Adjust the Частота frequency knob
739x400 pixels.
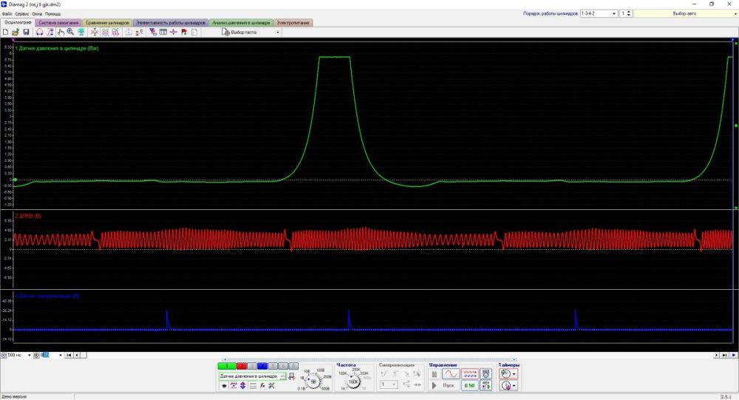354,382
